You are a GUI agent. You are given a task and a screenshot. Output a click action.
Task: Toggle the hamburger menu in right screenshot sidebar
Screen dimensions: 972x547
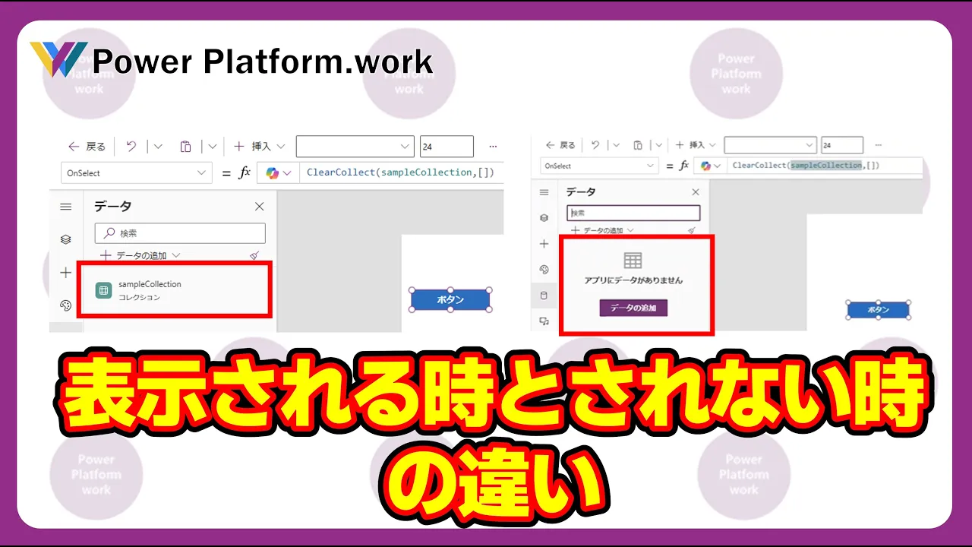(x=544, y=192)
